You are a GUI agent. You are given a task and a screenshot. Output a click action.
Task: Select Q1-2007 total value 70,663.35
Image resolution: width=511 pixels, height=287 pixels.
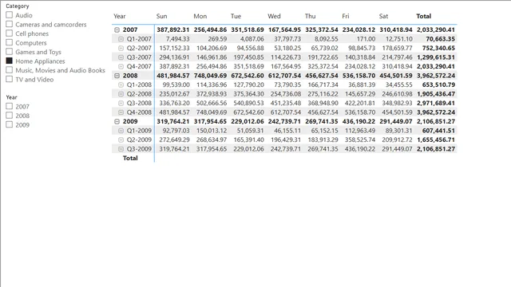click(x=440, y=39)
